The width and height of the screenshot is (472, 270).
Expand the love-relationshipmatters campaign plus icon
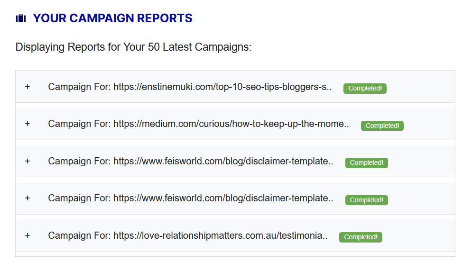[28, 235]
